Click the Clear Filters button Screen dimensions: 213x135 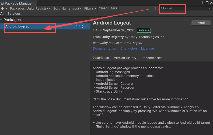point(108,8)
